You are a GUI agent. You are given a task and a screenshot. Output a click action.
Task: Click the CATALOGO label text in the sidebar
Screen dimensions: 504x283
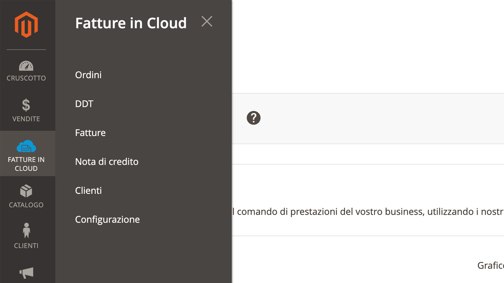point(26,205)
